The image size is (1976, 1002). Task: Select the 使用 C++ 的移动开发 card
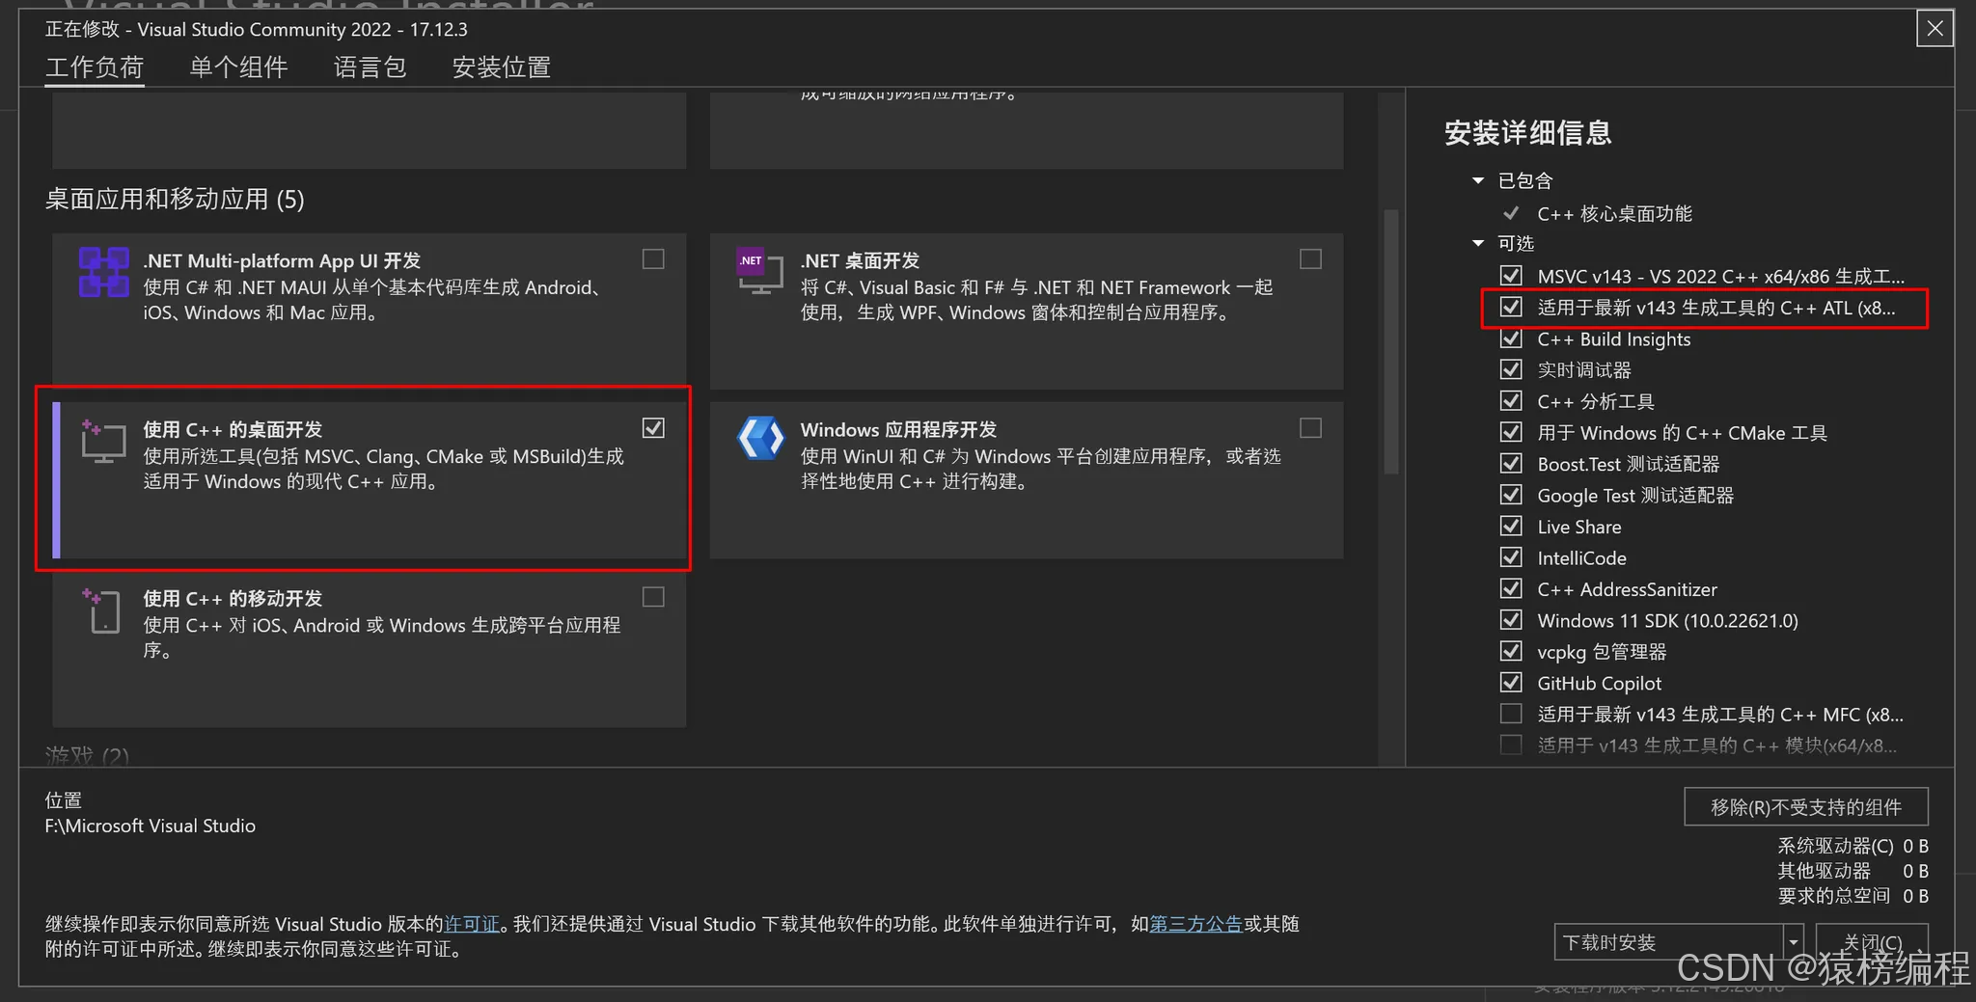click(x=370, y=649)
